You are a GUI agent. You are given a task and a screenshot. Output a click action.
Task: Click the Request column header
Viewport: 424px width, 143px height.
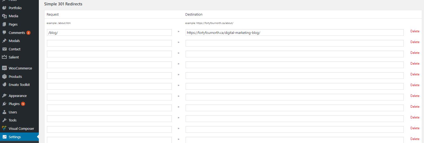point(53,15)
